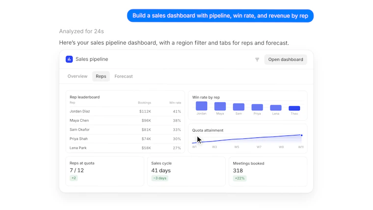Viewport: 373px width, 210px height.
Task: Click the 318 meetings booked value
Action: [x=238, y=171]
